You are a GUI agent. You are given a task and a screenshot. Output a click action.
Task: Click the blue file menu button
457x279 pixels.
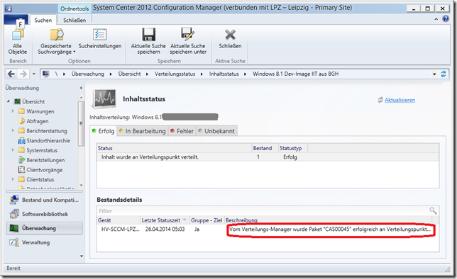point(16,20)
